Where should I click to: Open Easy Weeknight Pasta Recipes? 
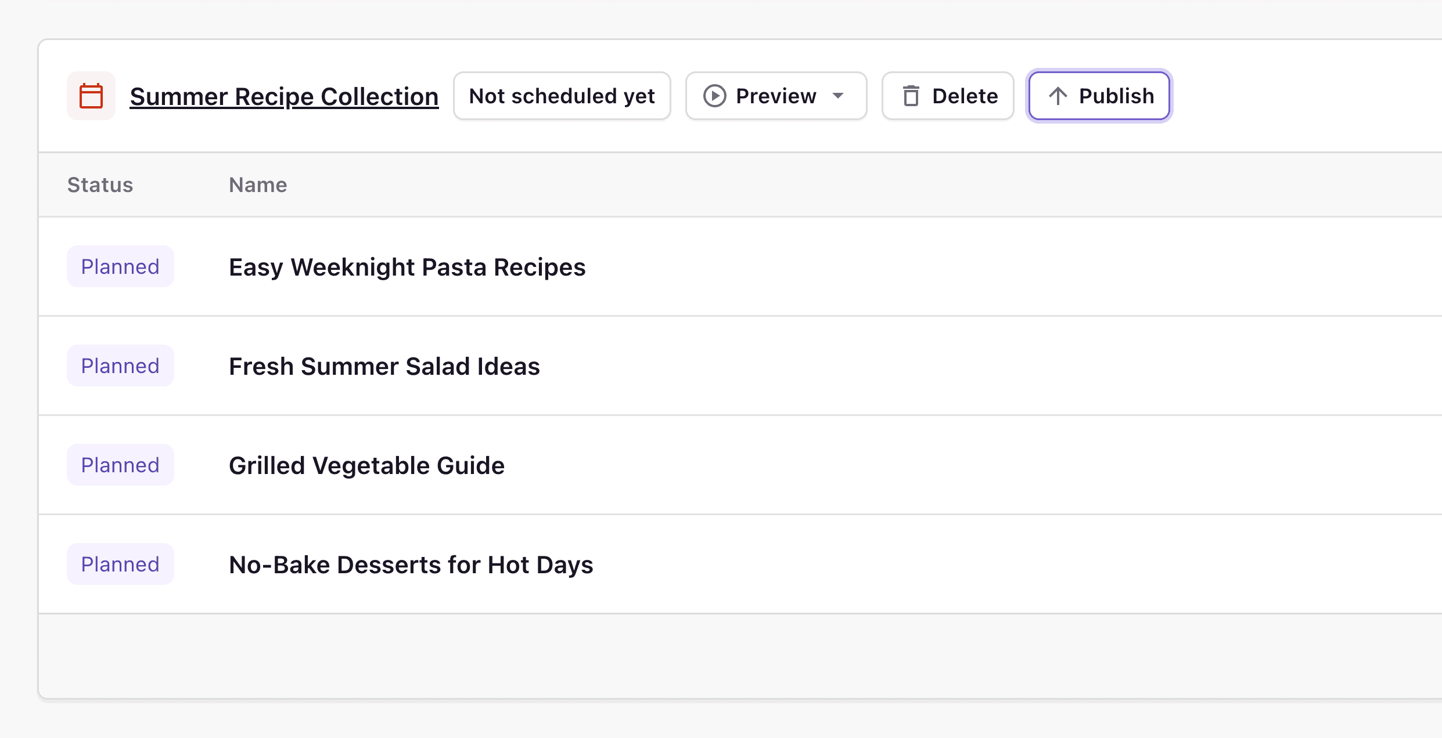coord(407,267)
